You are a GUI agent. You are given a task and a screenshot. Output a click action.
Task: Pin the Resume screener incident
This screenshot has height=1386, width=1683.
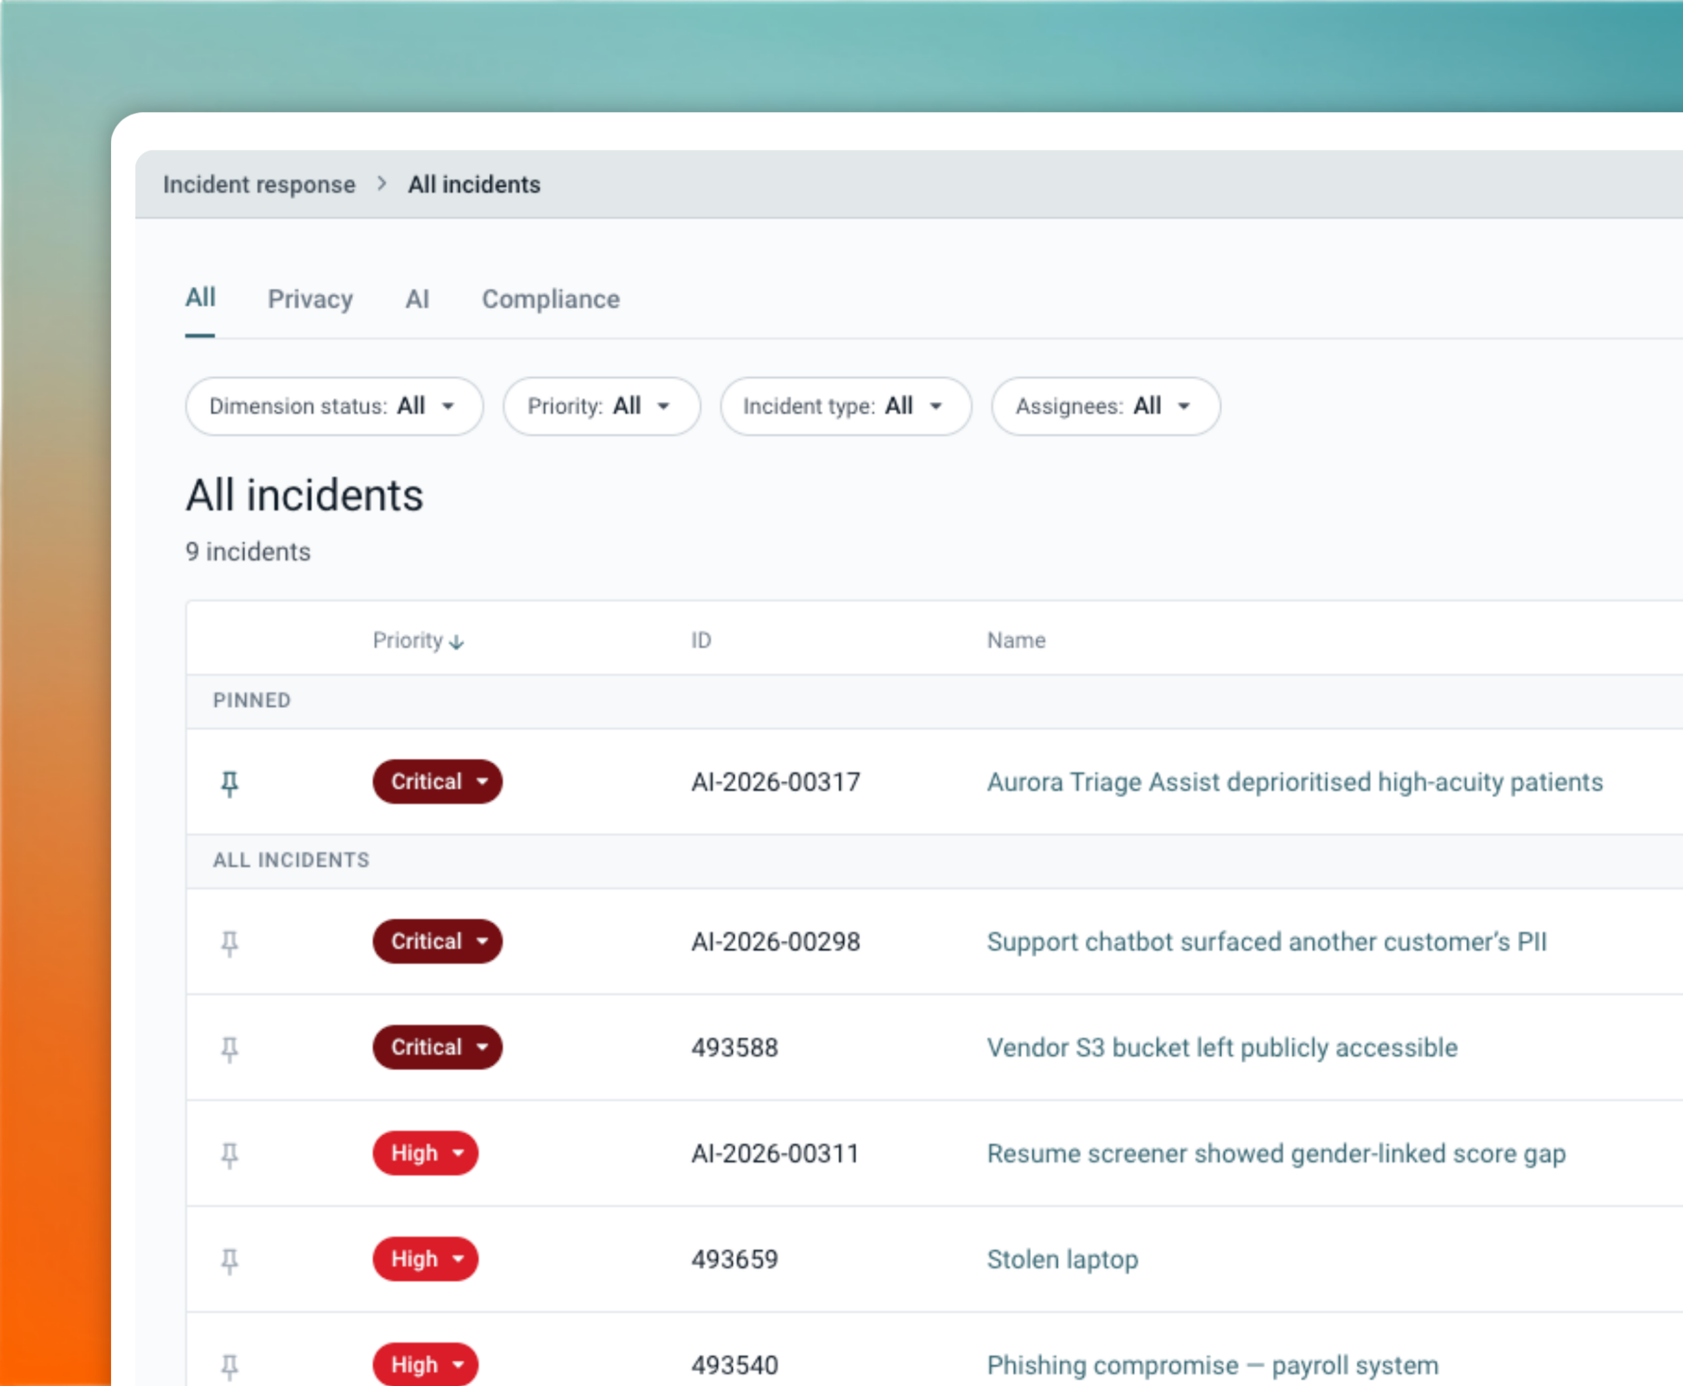coord(229,1155)
